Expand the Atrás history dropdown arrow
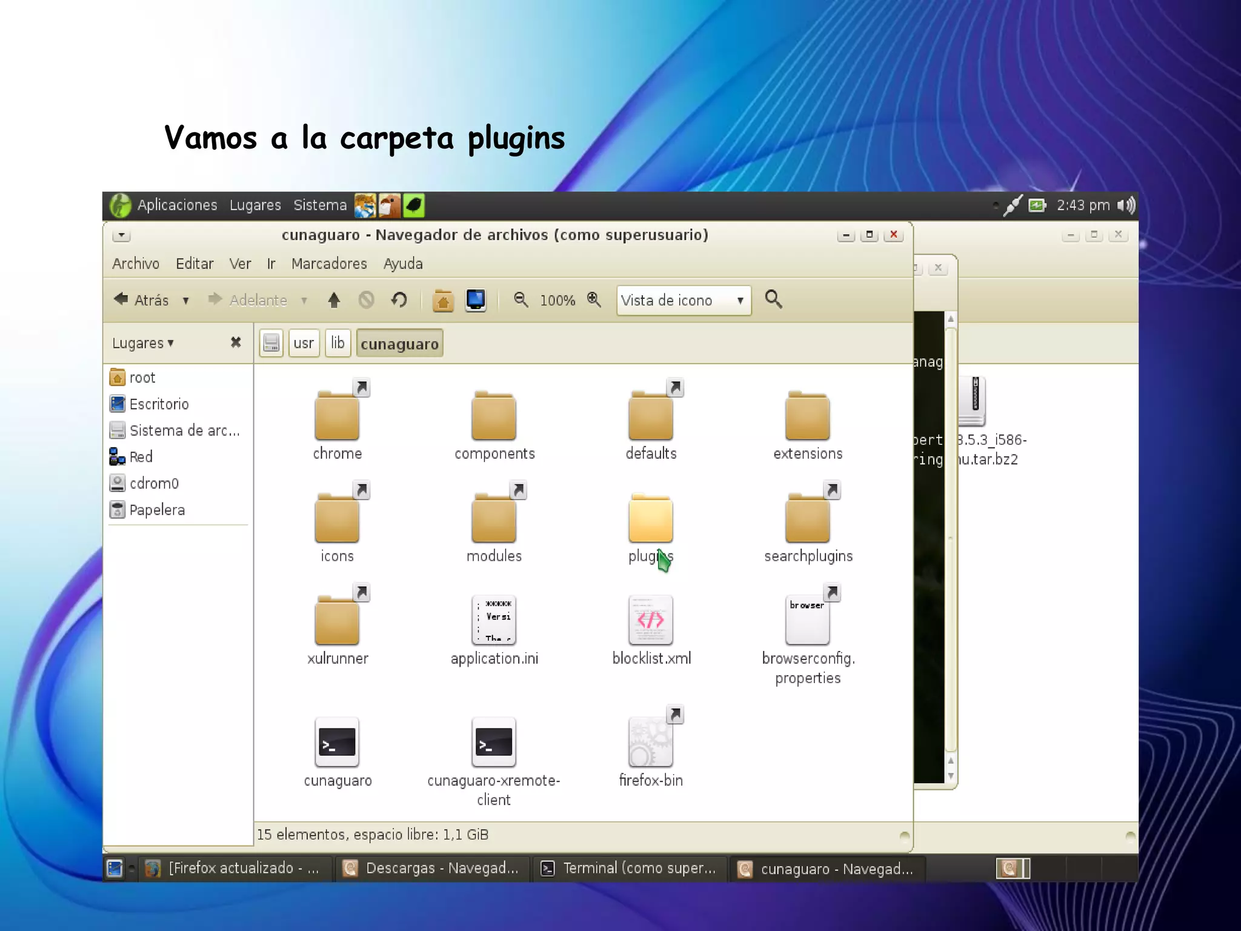Screen dimensions: 1241x931 tap(185, 301)
